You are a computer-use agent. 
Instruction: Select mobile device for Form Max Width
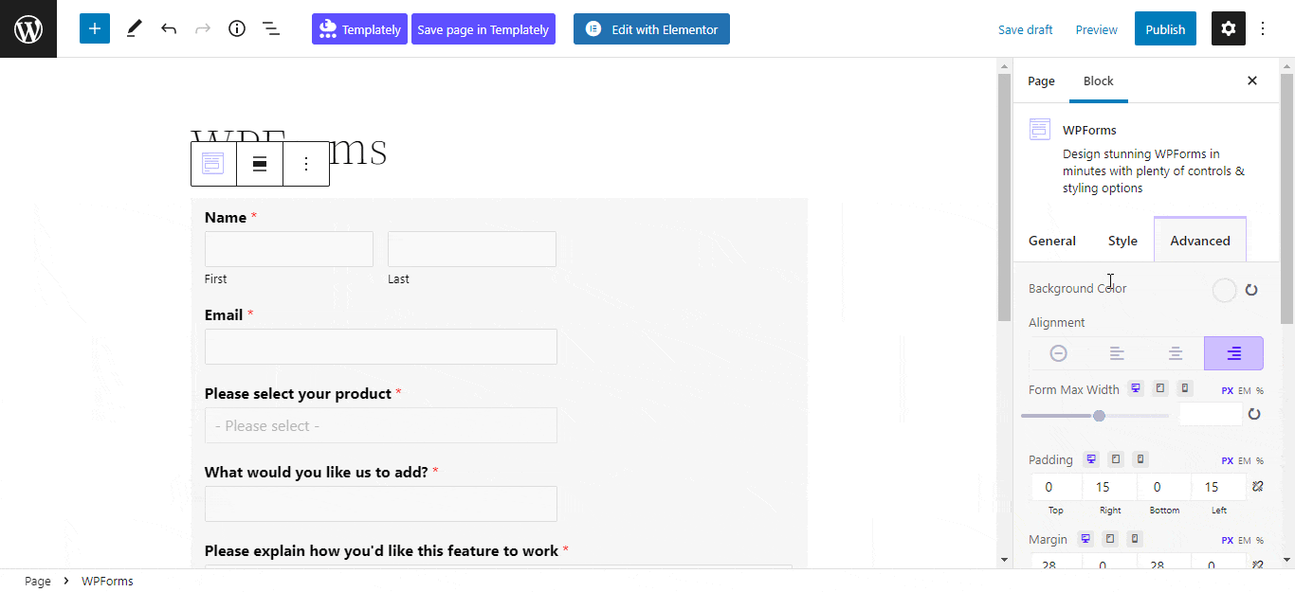[1184, 388]
